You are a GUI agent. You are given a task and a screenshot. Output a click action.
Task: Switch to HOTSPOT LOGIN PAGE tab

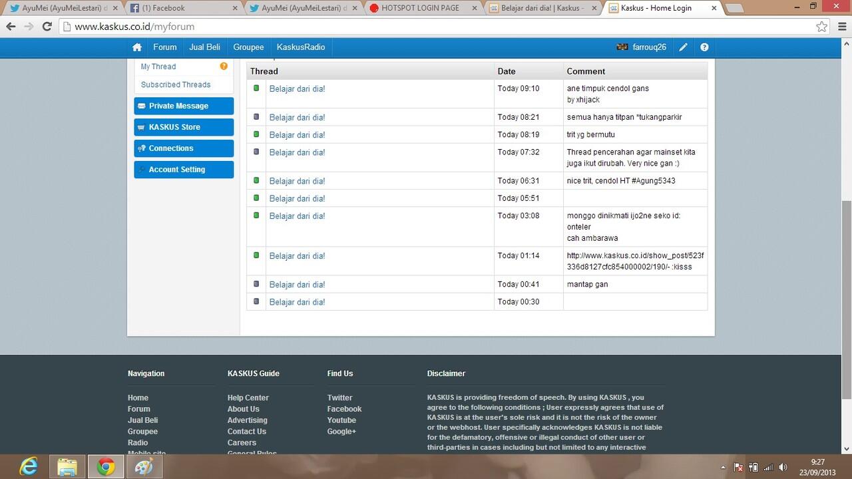[422, 8]
